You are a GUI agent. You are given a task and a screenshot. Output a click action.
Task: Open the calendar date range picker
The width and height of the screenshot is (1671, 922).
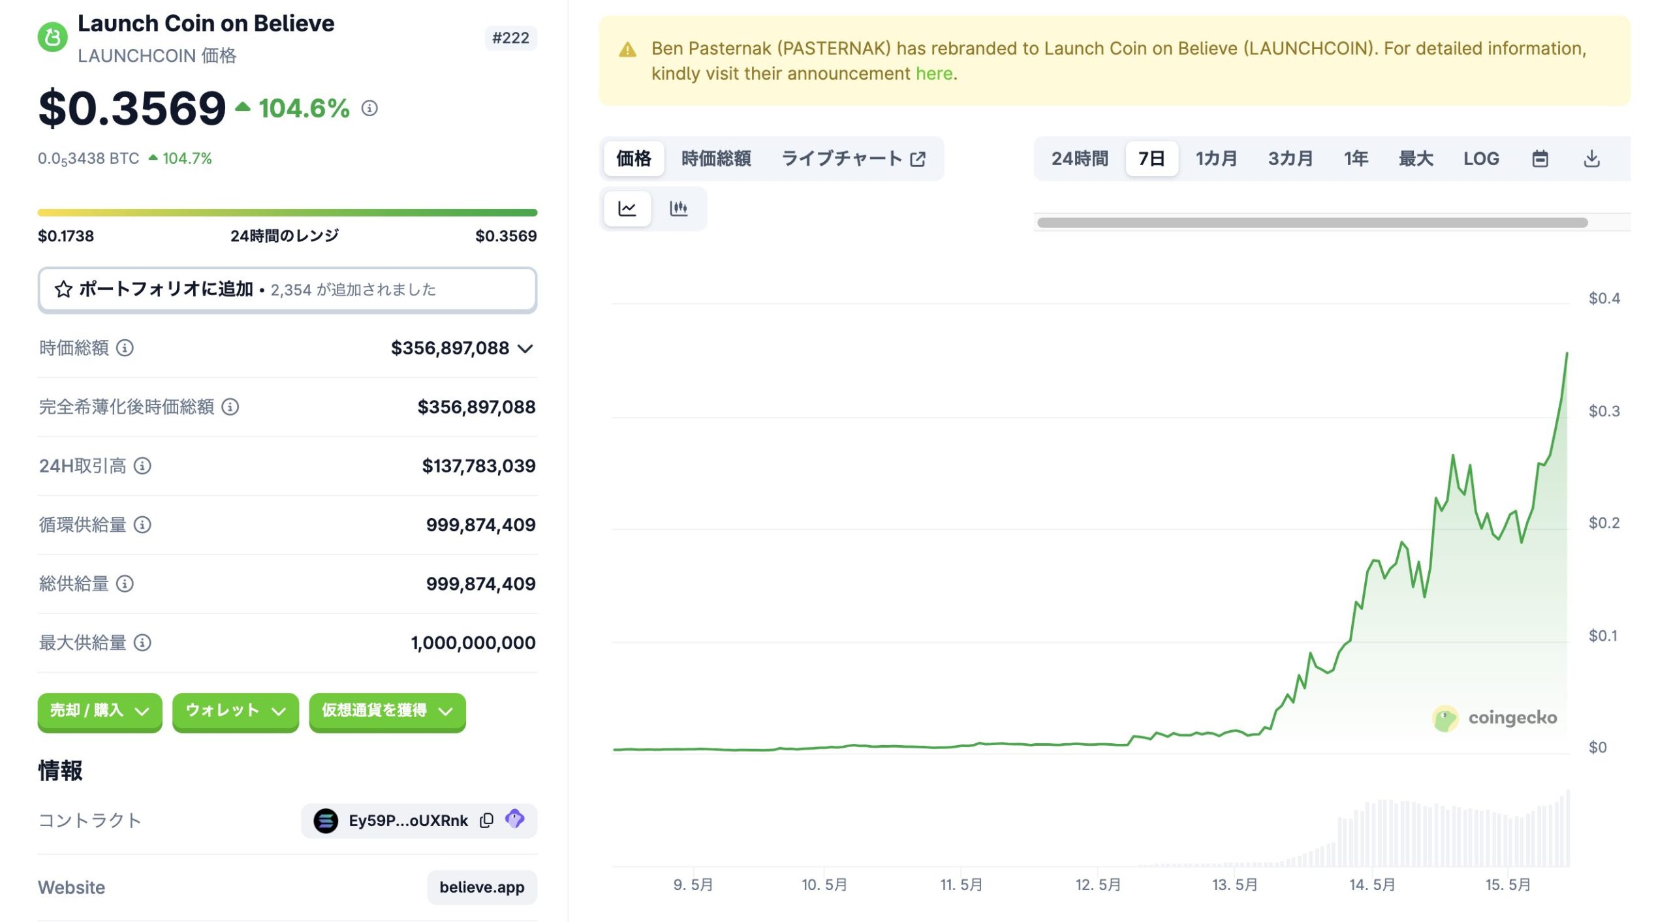1540,159
